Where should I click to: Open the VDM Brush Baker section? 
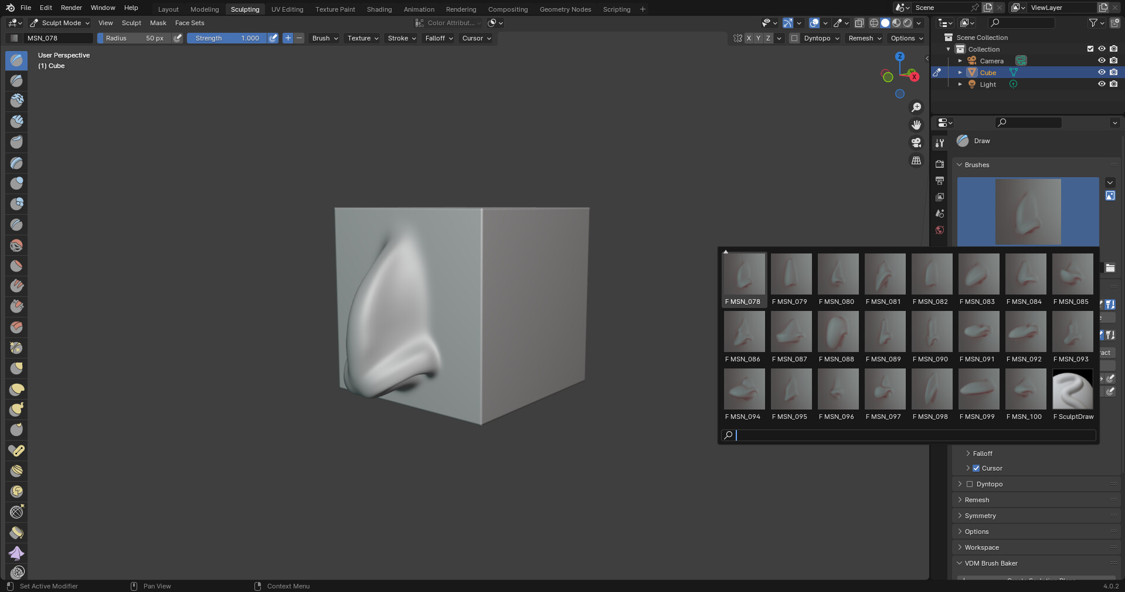pyautogui.click(x=992, y=563)
